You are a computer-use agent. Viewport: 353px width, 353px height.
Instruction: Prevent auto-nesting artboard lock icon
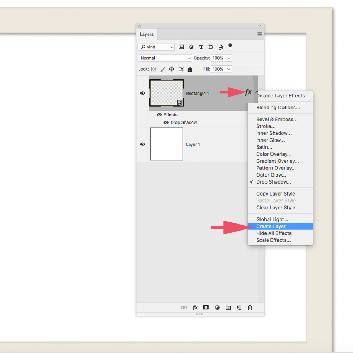(x=180, y=69)
